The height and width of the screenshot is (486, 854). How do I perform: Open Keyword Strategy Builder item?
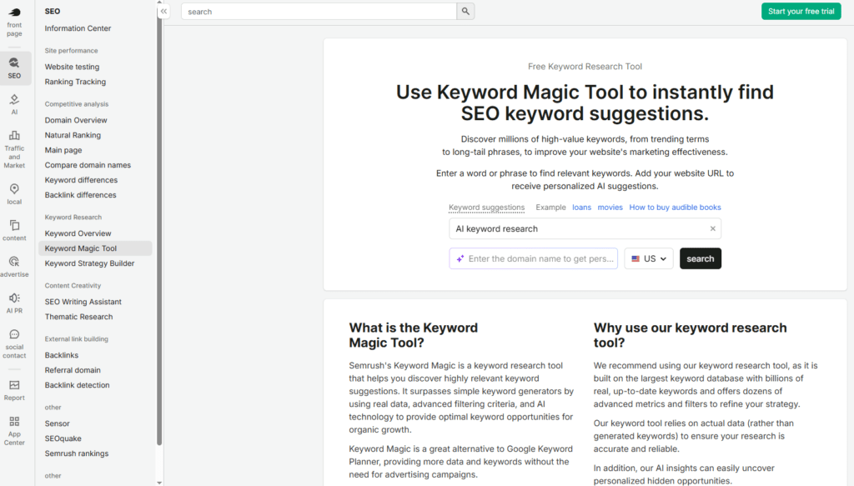pos(89,263)
